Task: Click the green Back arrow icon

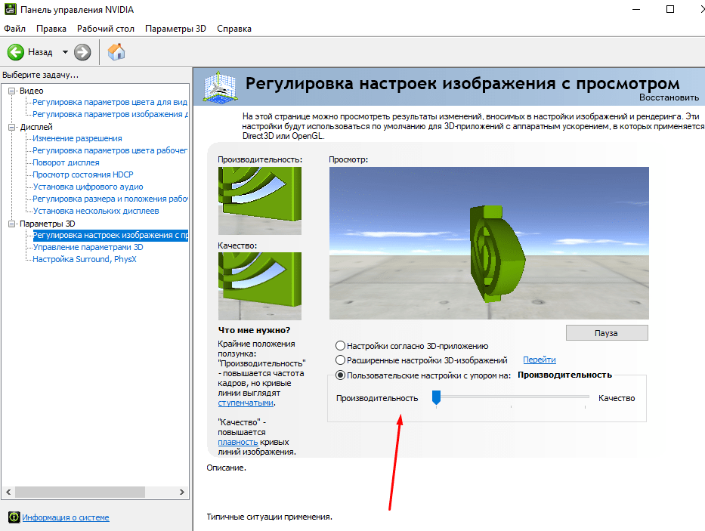Action: point(16,52)
